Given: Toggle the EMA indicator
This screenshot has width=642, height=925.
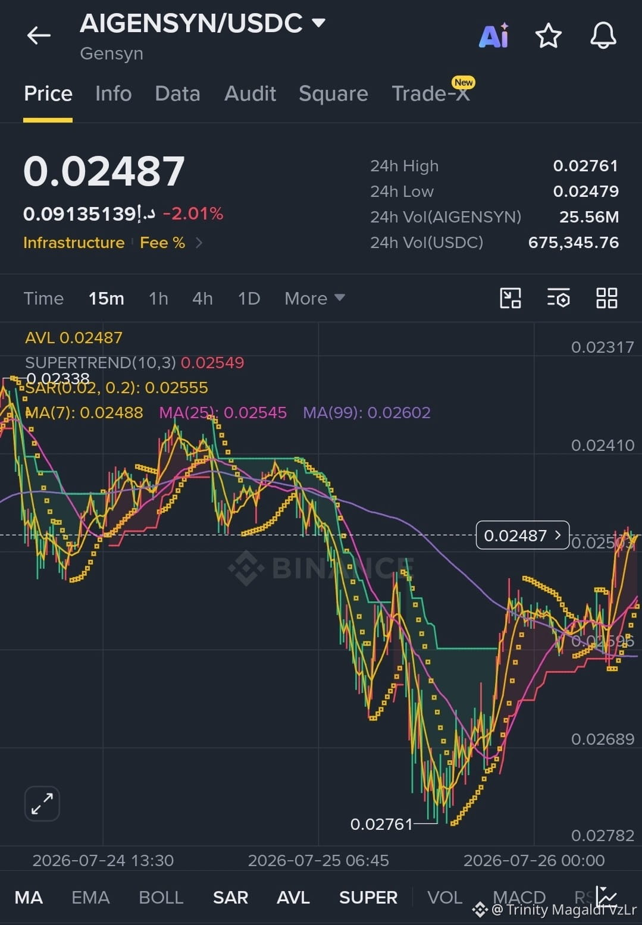Looking at the screenshot, I should (90, 897).
